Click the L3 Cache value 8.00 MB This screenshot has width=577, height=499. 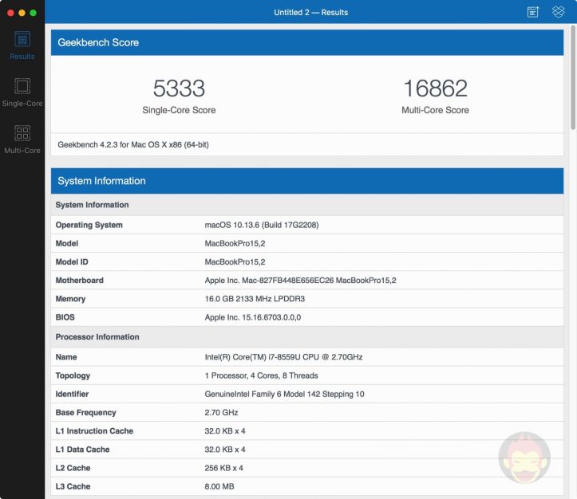[219, 486]
